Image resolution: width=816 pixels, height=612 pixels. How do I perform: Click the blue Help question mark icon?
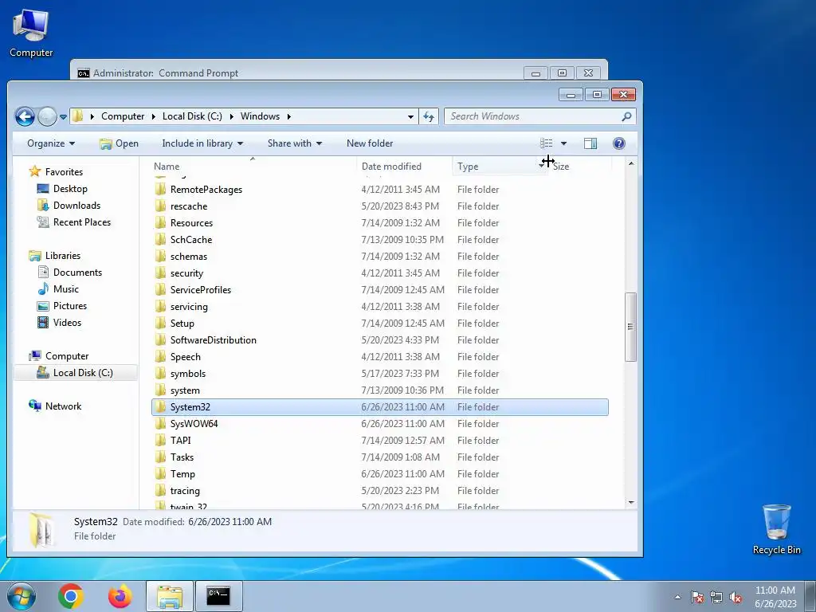click(618, 143)
